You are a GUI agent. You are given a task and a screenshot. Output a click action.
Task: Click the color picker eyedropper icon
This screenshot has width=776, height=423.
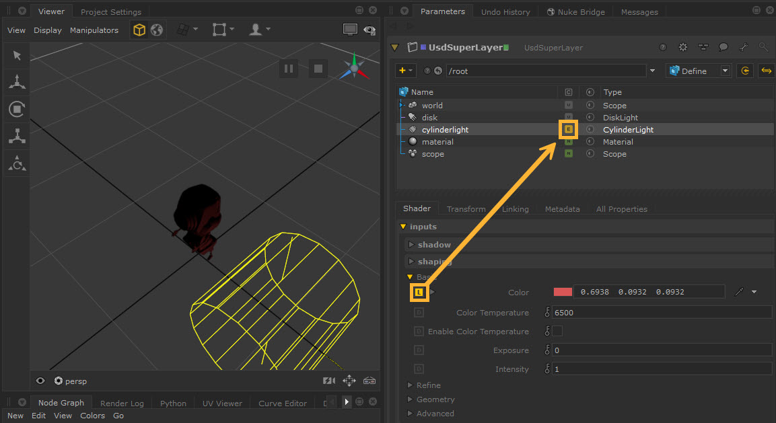click(x=740, y=292)
